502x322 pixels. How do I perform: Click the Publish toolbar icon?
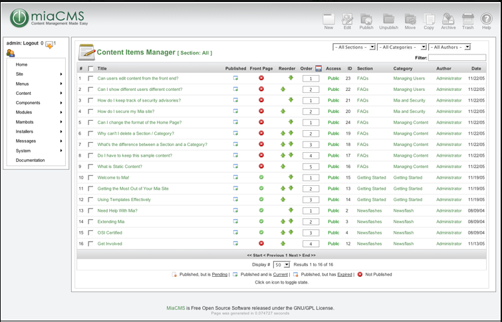tap(366, 19)
